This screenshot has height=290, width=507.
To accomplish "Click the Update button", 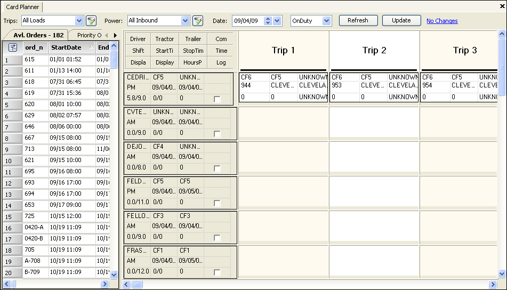I will point(401,20).
